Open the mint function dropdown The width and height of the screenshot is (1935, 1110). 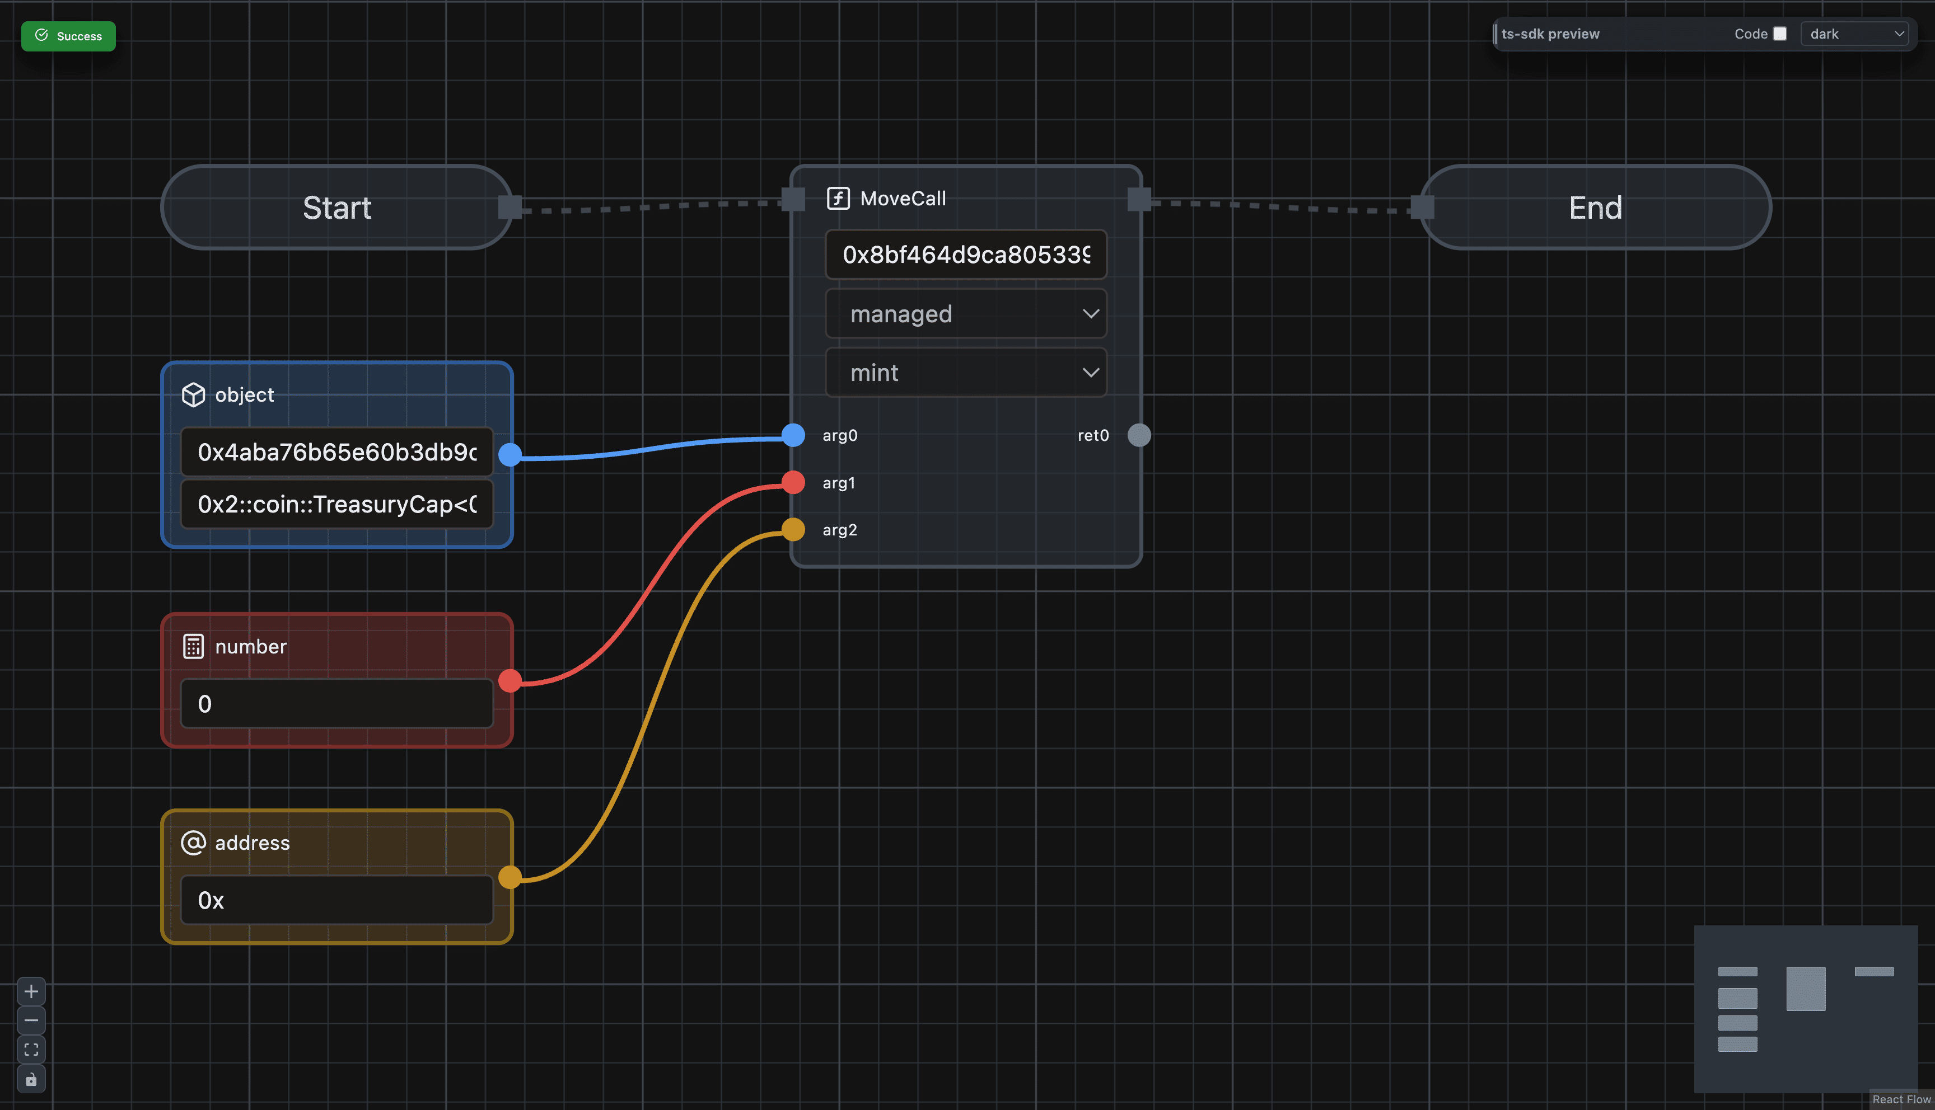(x=966, y=373)
